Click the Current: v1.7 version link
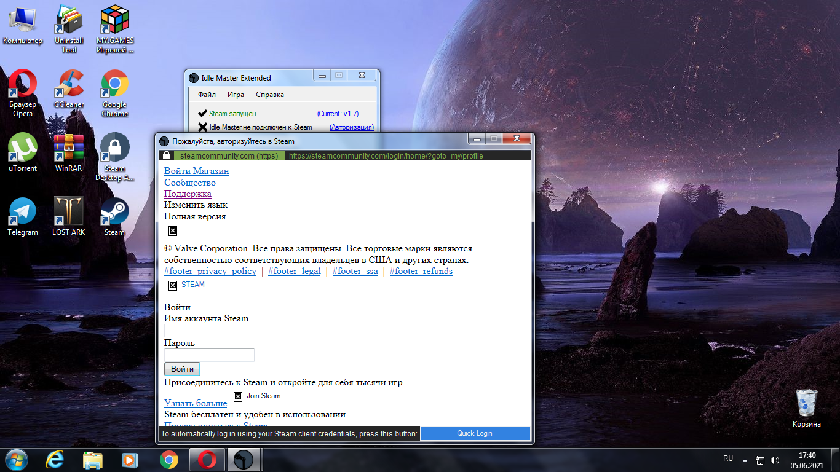840x472 pixels. point(338,114)
